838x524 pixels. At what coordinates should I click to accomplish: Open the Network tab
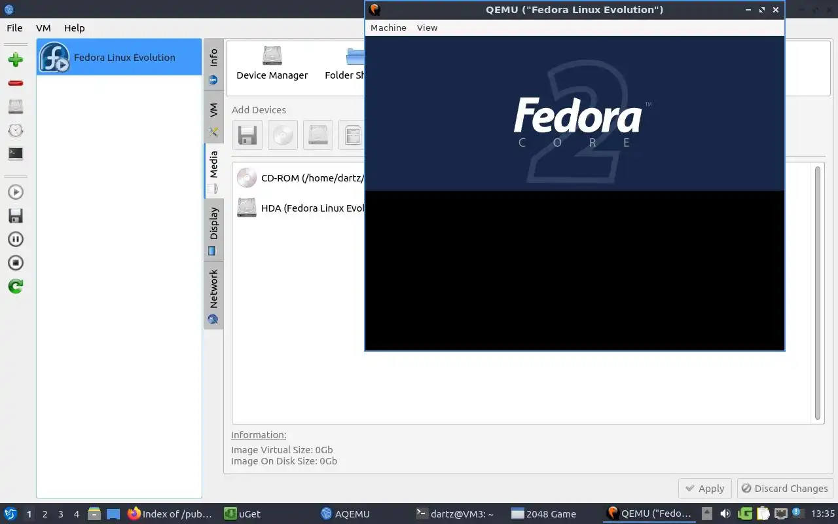(x=213, y=295)
